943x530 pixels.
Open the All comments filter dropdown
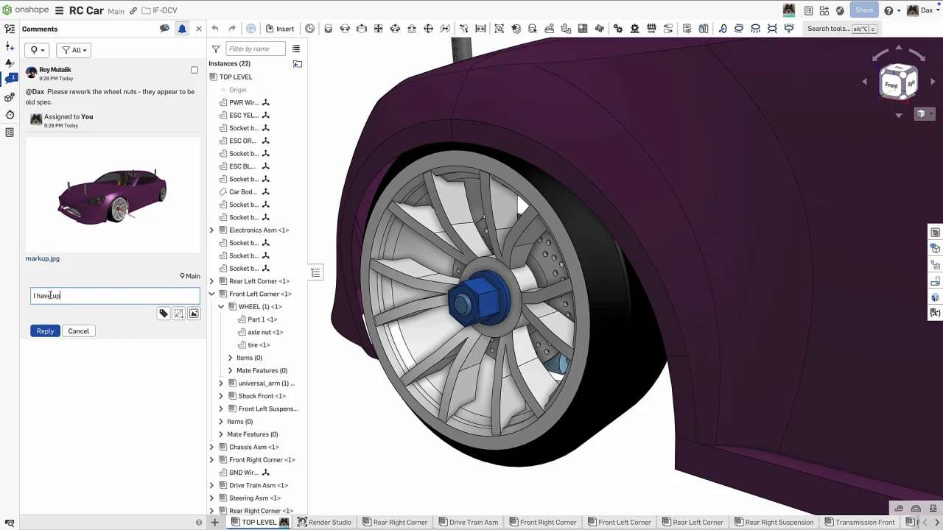click(74, 50)
